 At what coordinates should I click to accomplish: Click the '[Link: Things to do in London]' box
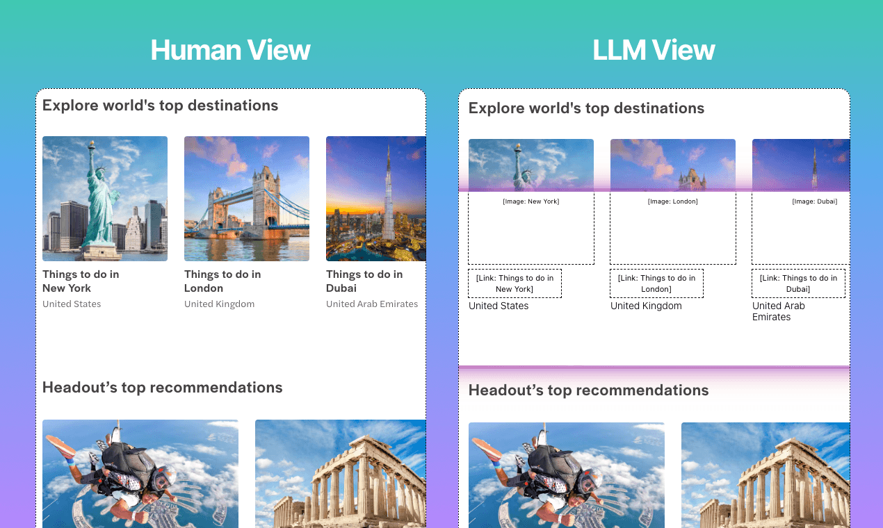[x=656, y=283]
